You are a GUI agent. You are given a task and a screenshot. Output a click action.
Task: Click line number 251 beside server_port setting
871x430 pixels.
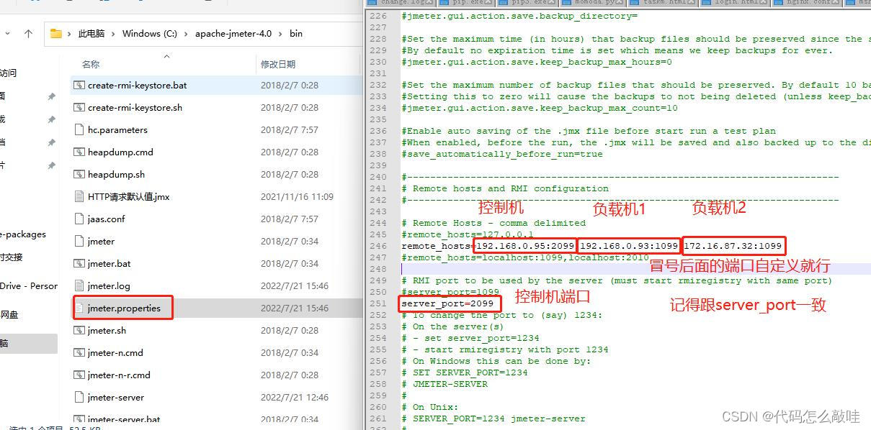point(378,303)
